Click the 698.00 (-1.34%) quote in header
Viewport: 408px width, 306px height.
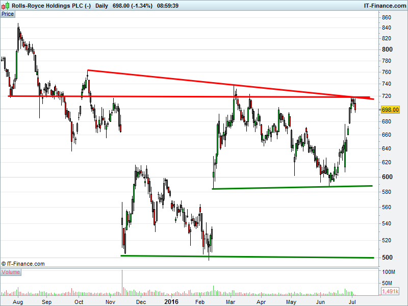tap(133, 6)
